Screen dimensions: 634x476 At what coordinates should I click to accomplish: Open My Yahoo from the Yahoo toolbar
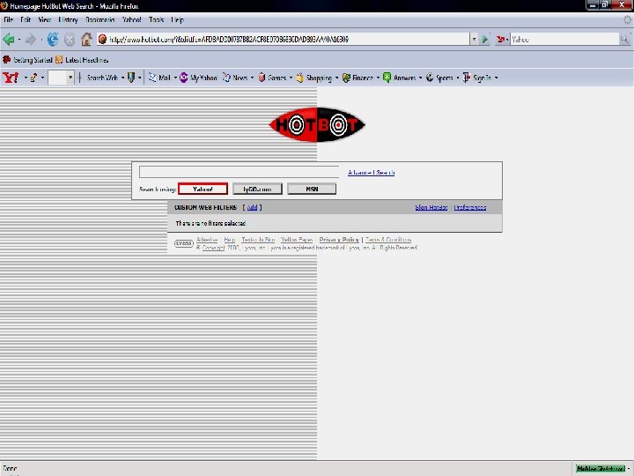pos(198,78)
